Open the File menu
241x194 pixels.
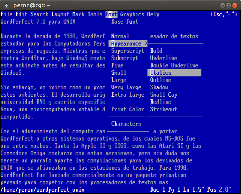[x=6, y=14]
